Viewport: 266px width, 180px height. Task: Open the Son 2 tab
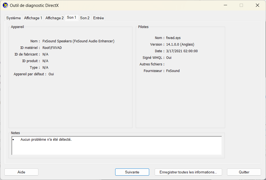pos(85,18)
